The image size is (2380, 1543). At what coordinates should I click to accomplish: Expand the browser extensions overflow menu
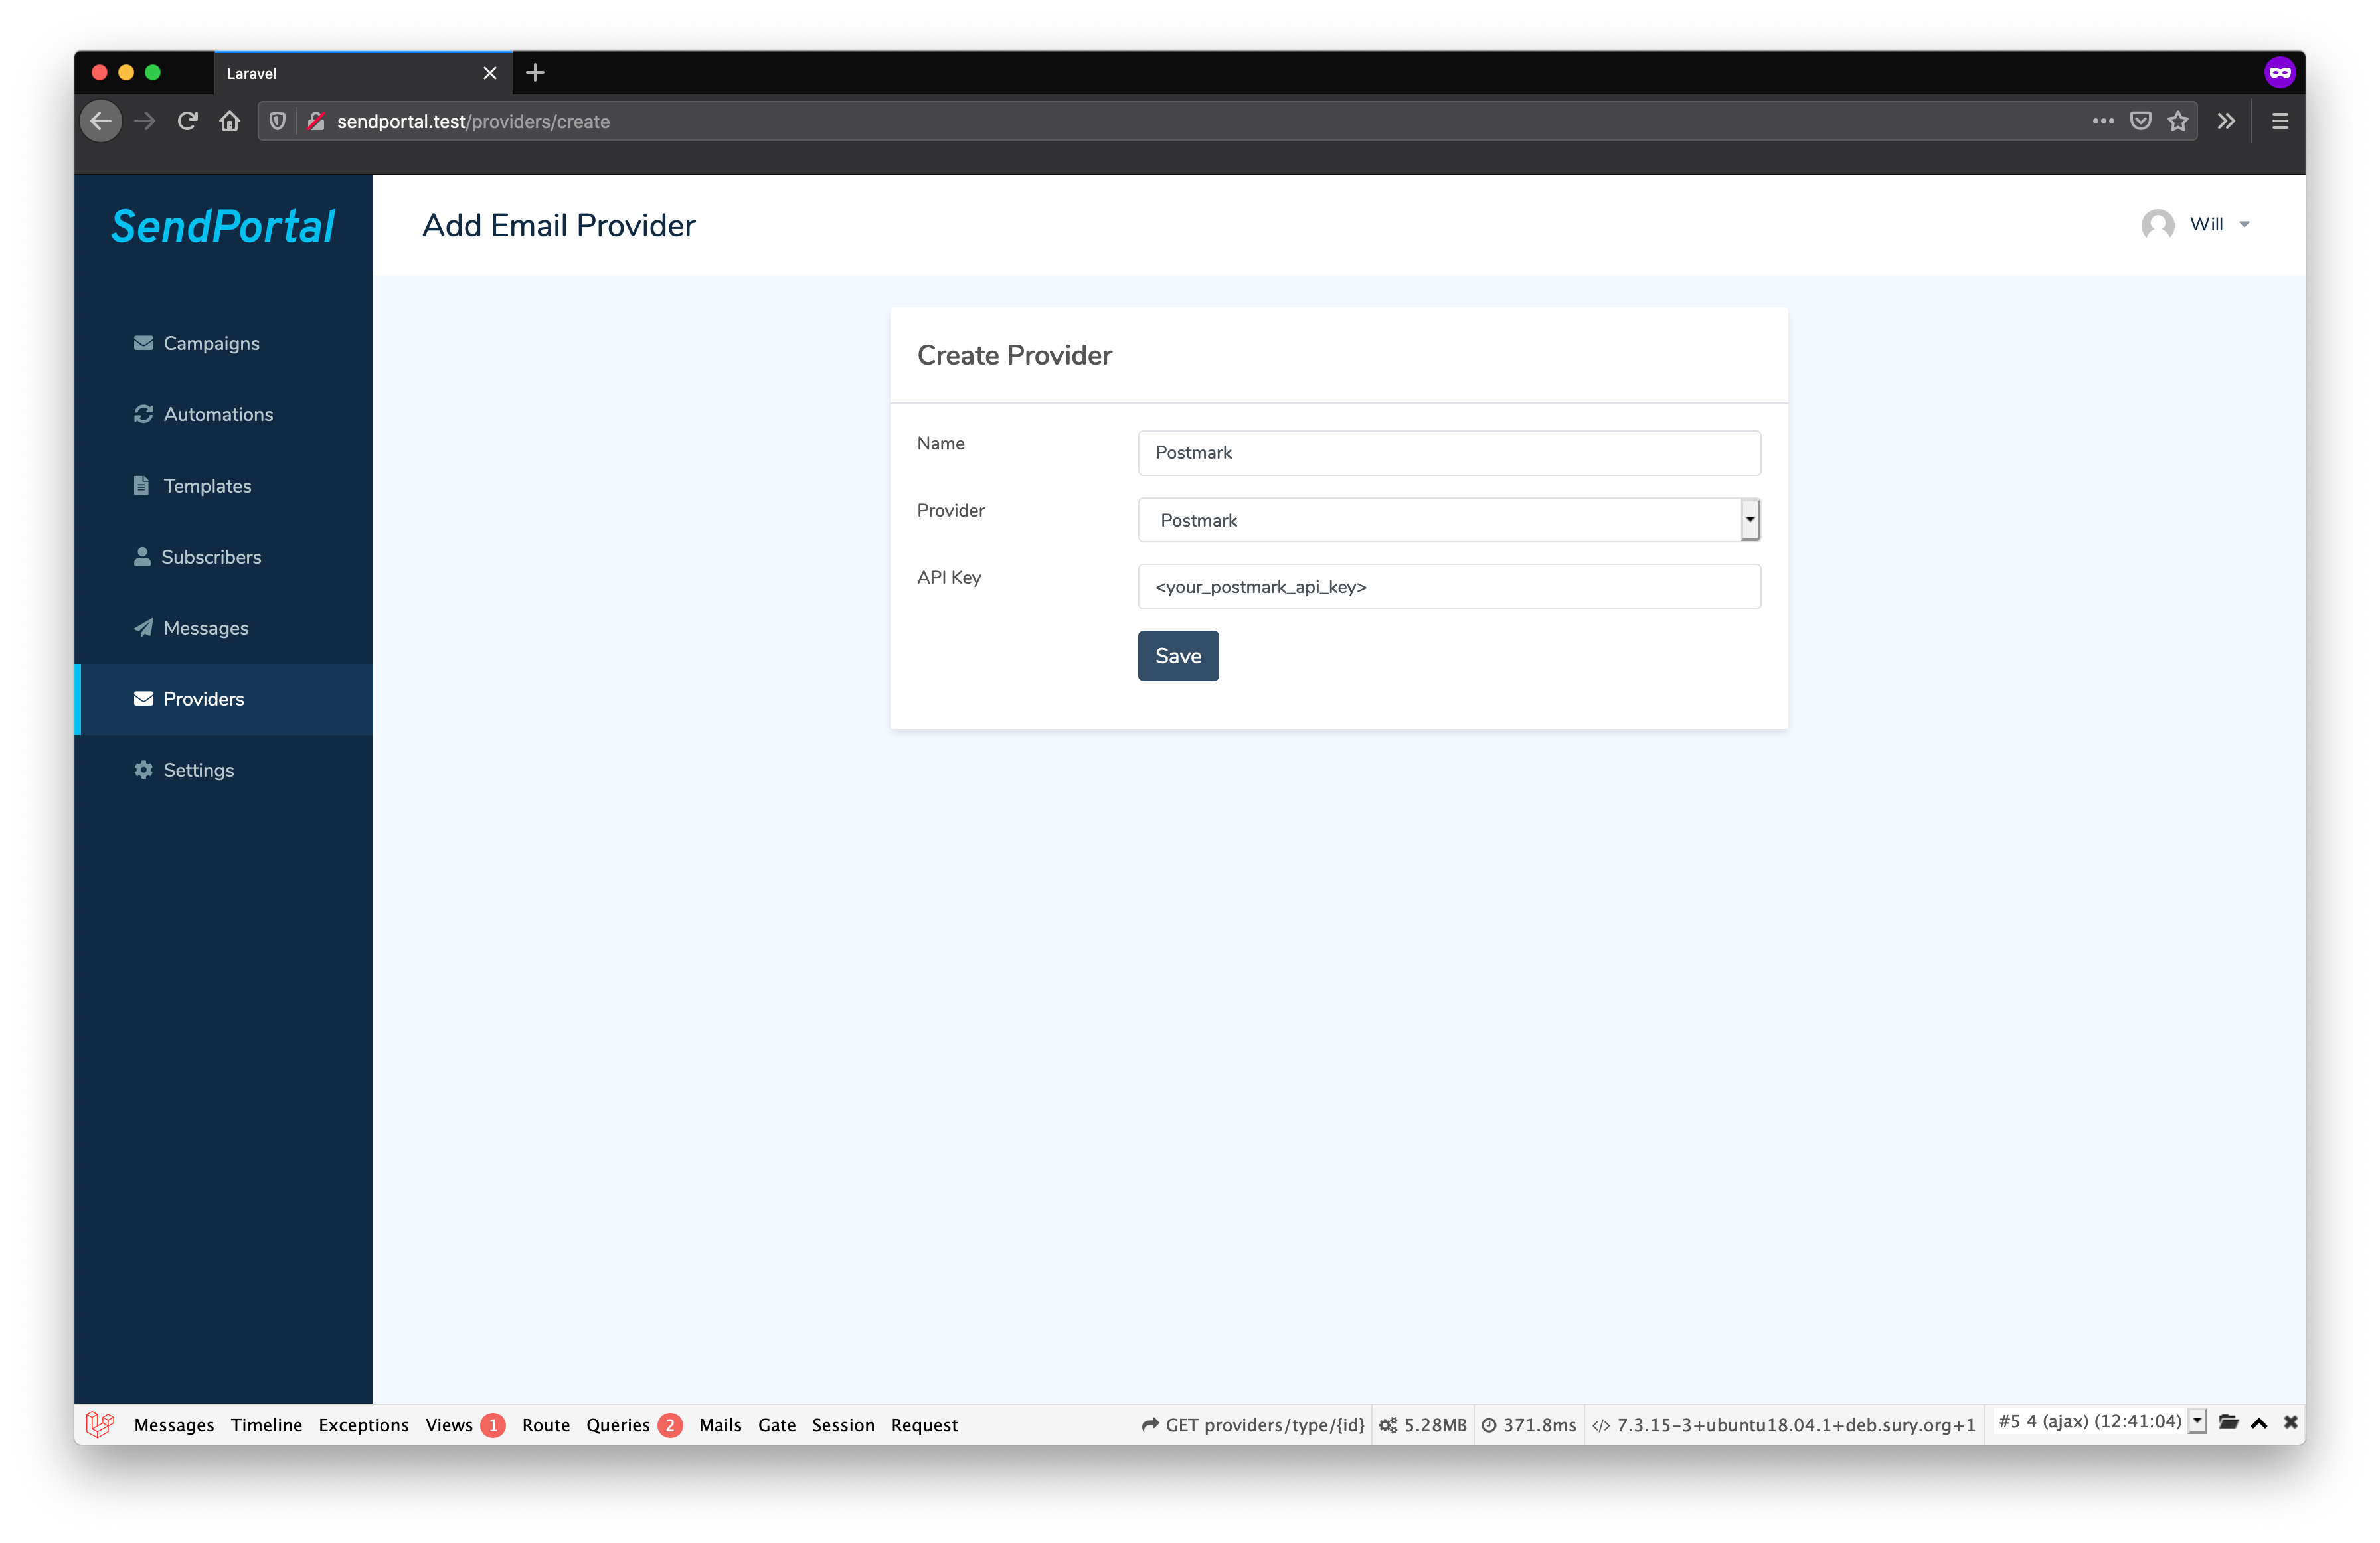coord(2226,120)
